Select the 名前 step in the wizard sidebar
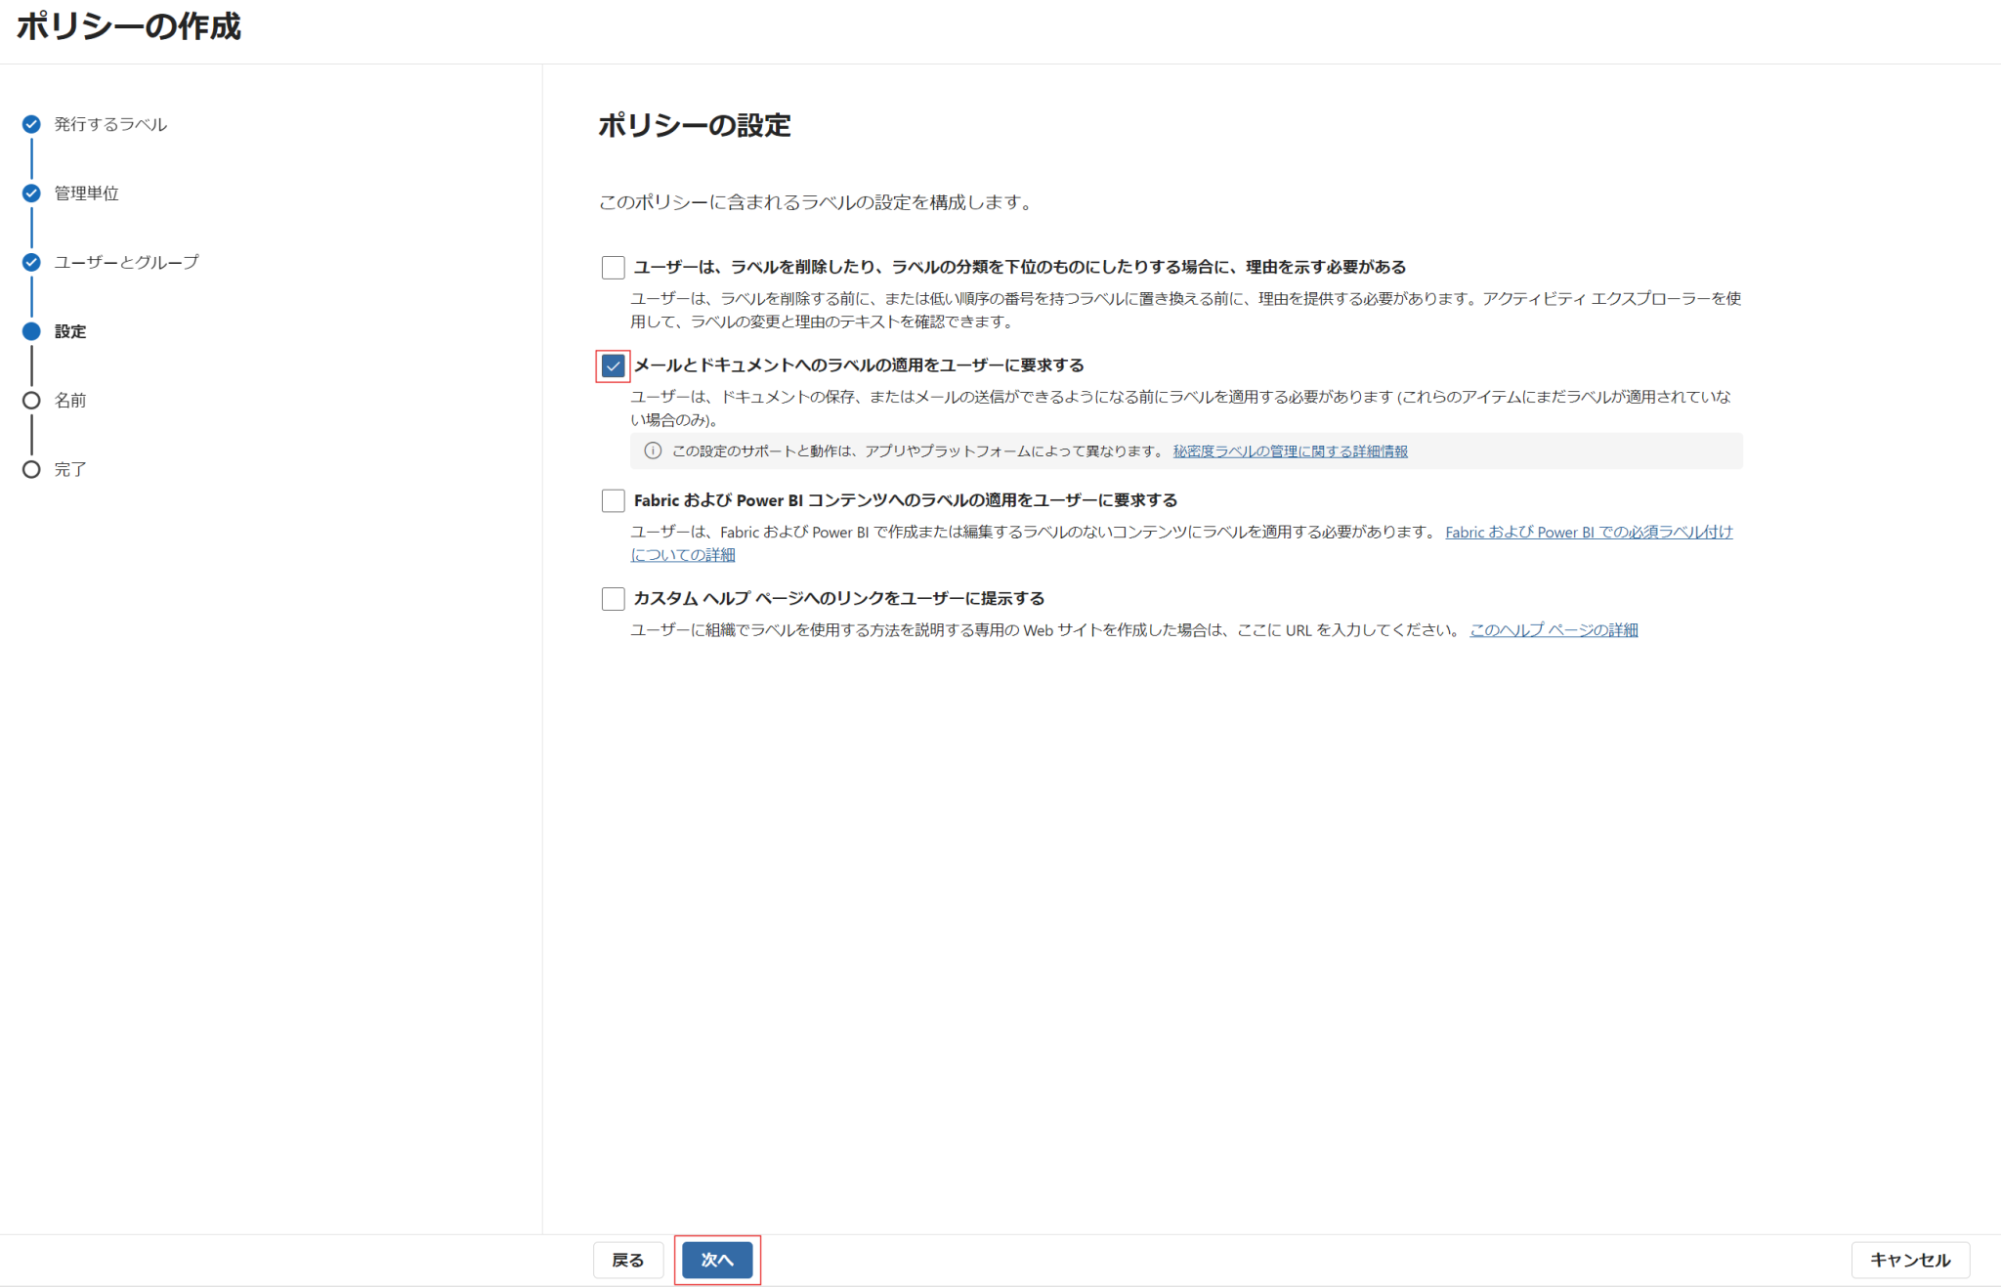The image size is (2001, 1287). pos(71,400)
